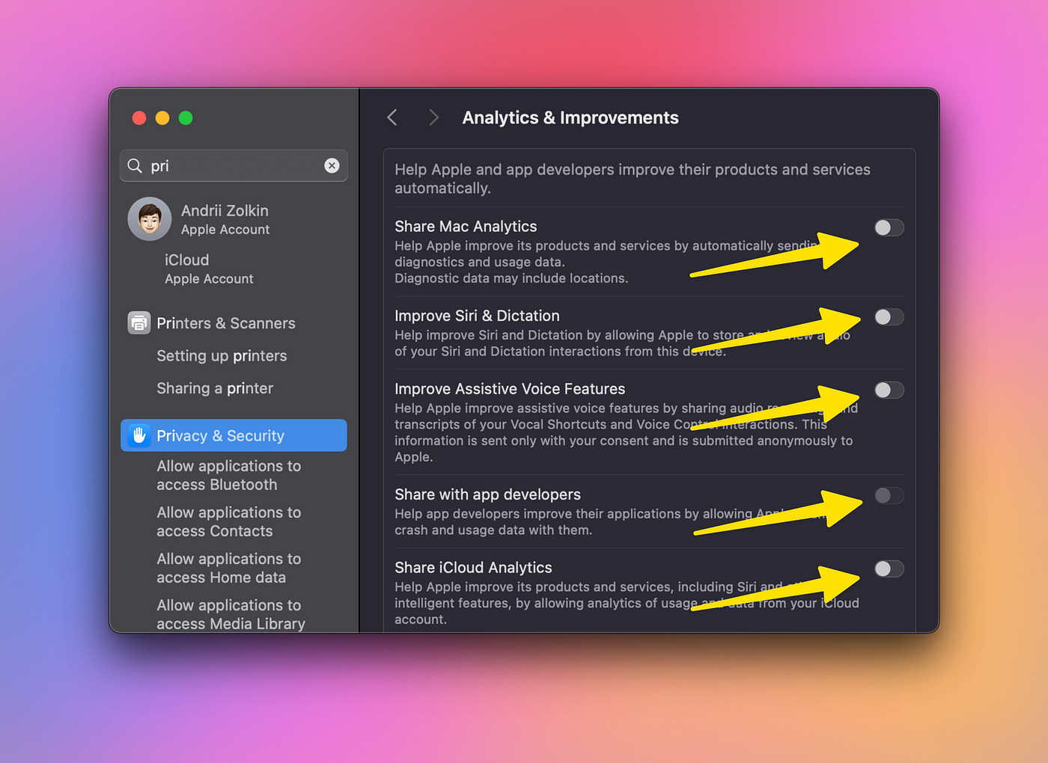Toggle Share Mac Analytics switch
Screen dimensions: 1048x763
(x=889, y=227)
